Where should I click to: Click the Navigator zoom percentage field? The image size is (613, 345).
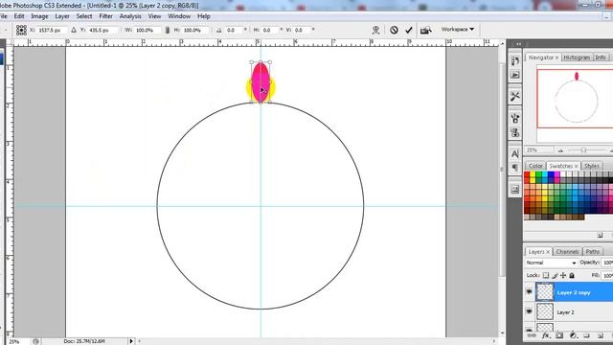tap(538, 150)
